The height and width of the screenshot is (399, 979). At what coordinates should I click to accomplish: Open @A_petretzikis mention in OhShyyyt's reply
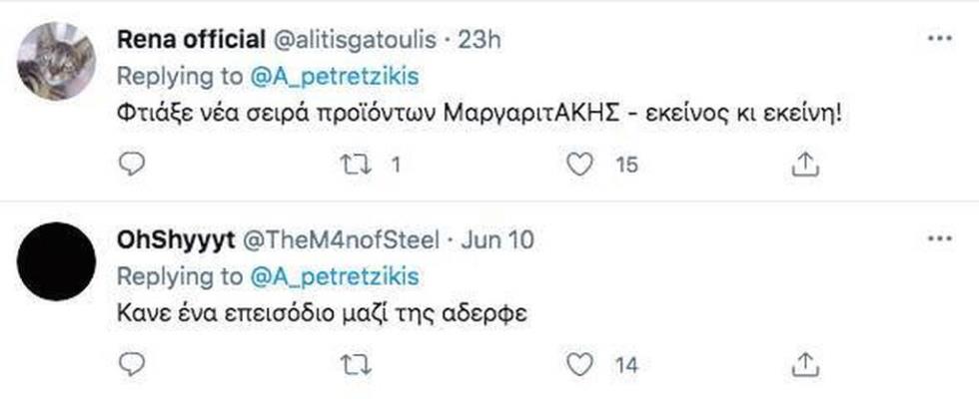click(x=335, y=277)
